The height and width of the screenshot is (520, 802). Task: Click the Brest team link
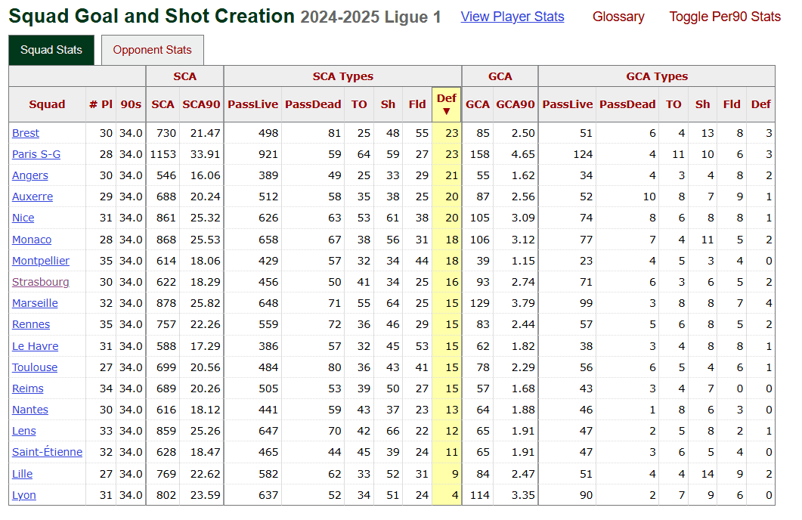point(26,133)
